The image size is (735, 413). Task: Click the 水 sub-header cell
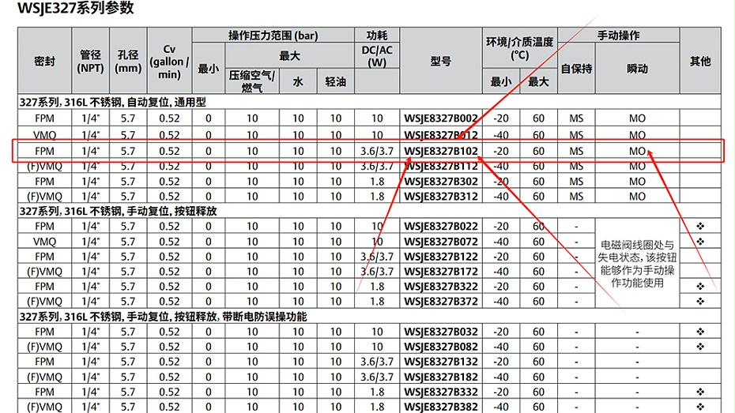298,82
